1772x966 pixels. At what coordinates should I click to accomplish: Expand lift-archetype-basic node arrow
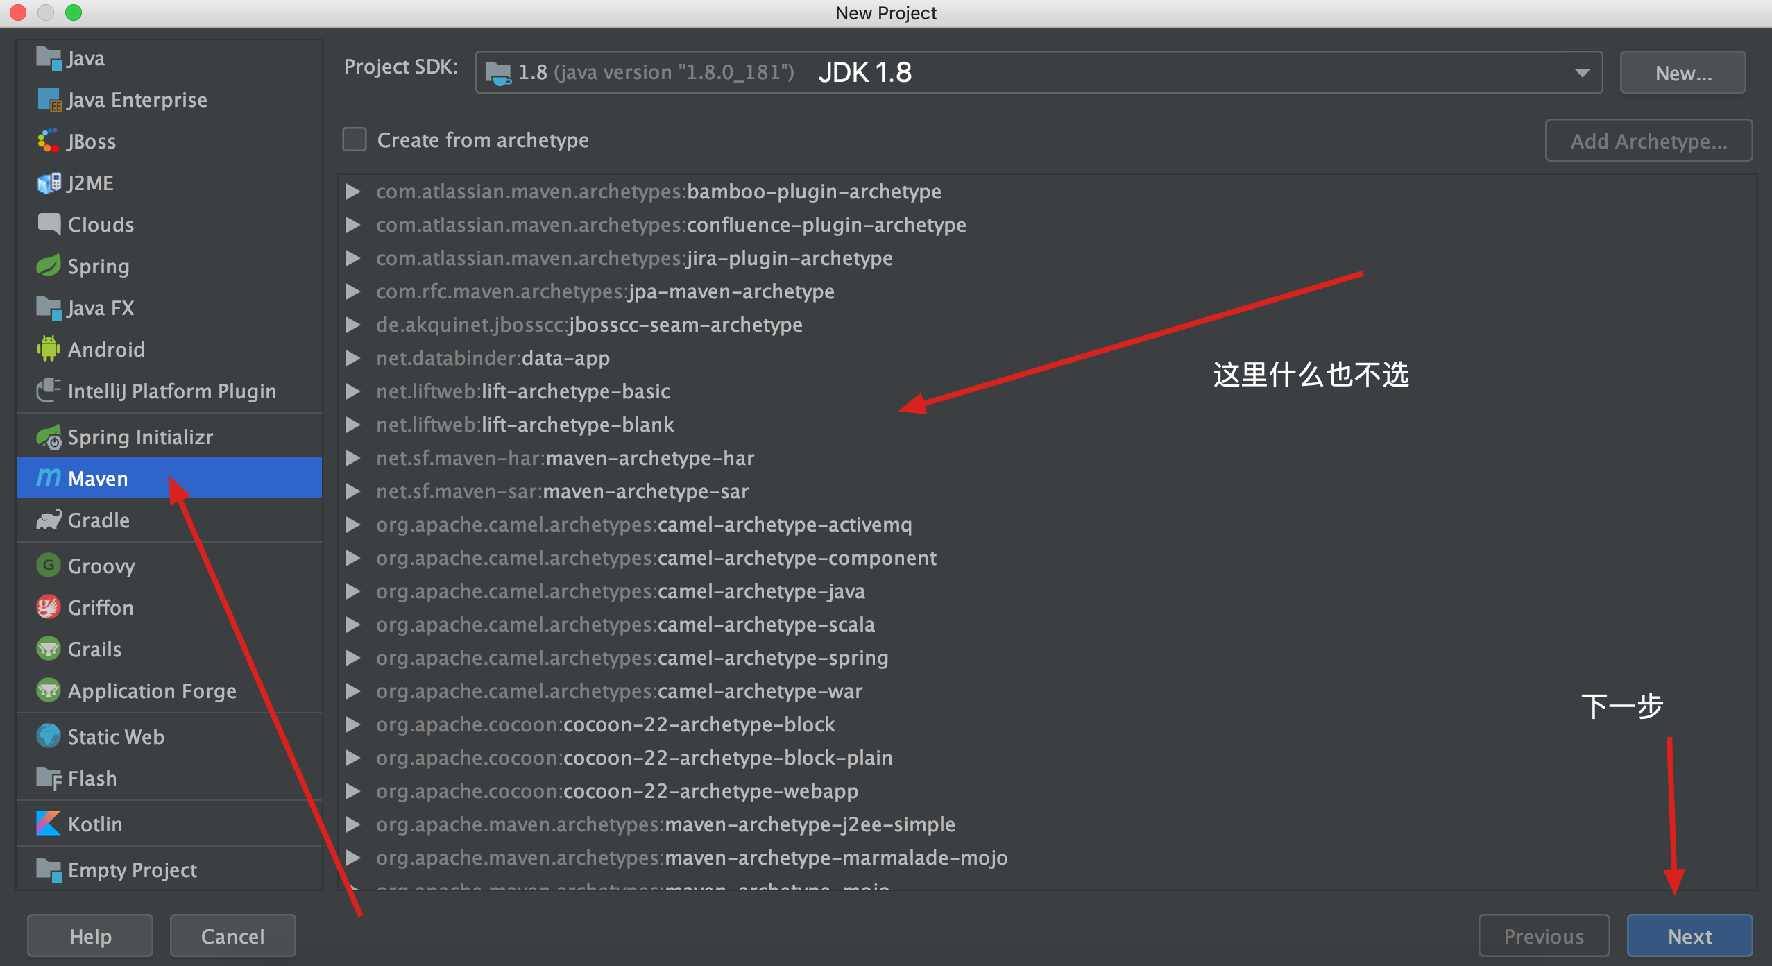tap(353, 391)
